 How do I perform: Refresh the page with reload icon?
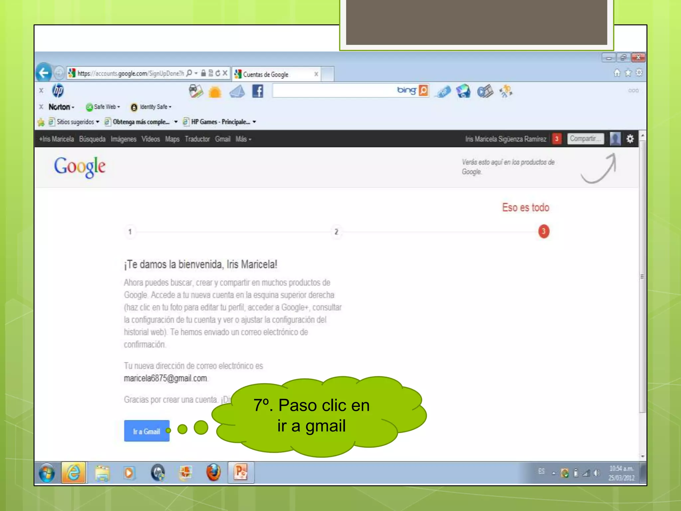[x=218, y=73]
